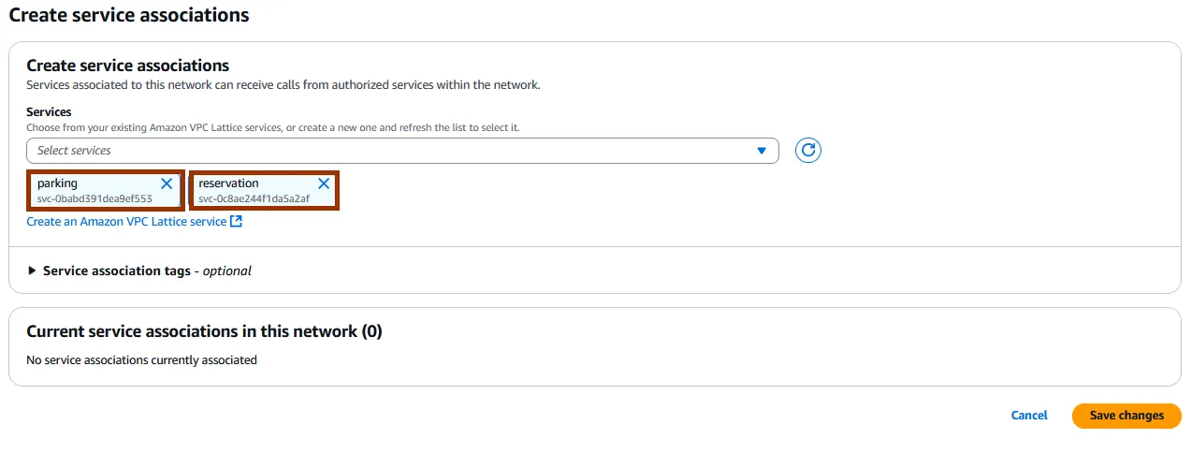Expand Service association tags disclosure triangle

click(x=33, y=271)
